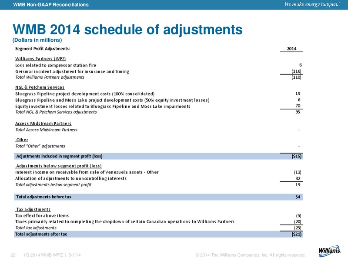
Task: Click the 'WMB Non-GAAP Reconciliations' header text
Action: 51,4
